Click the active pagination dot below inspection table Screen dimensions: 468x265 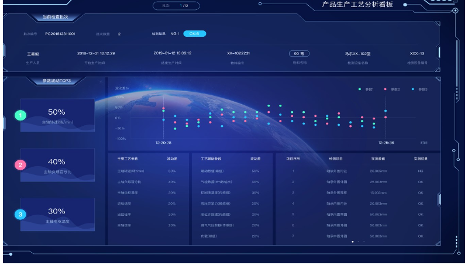click(352, 241)
